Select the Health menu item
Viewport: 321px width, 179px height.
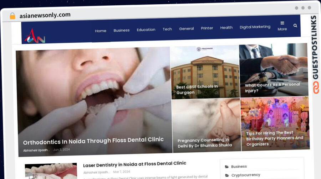pyautogui.click(x=226, y=27)
